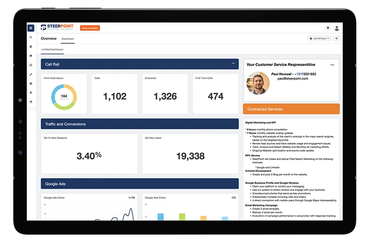
Task: Click the SteerPoint Digital Agency logo
Action: 57,27
